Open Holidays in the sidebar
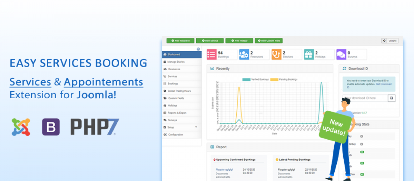The height and width of the screenshot is (181, 414). pyautogui.click(x=182, y=105)
